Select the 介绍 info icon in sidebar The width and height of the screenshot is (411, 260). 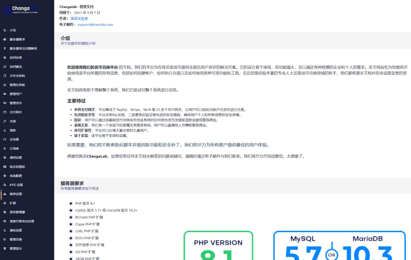(4, 30)
